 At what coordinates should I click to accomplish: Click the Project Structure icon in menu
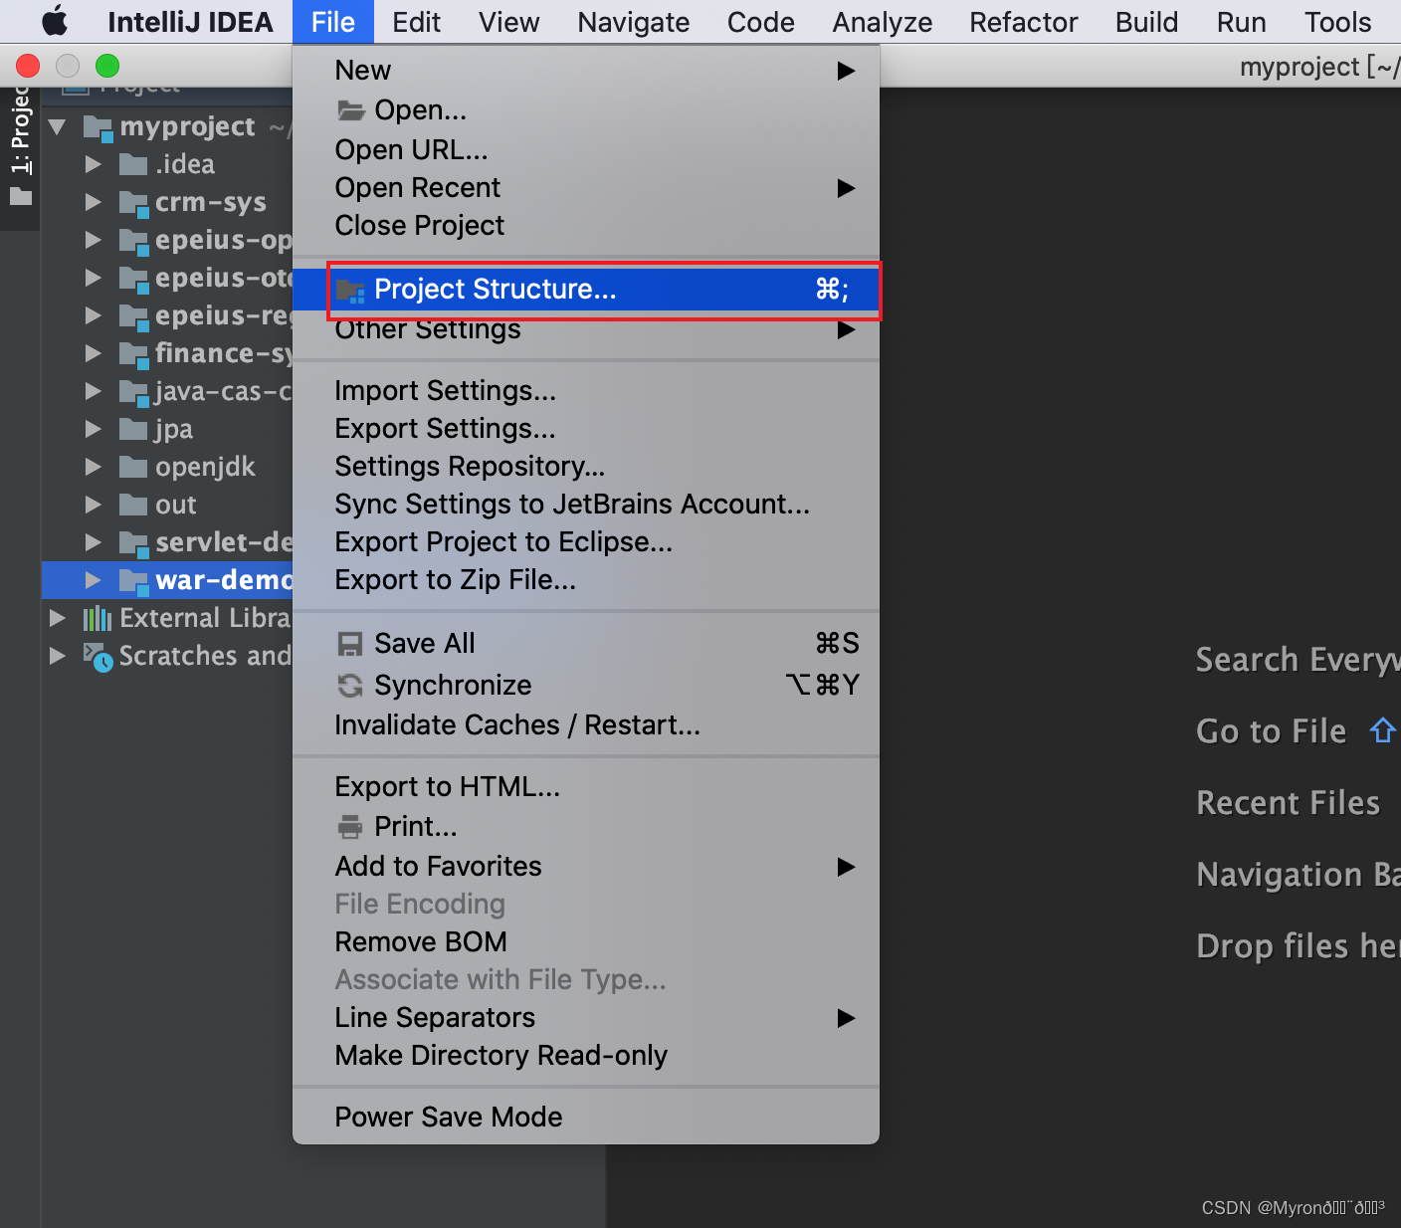tap(350, 291)
